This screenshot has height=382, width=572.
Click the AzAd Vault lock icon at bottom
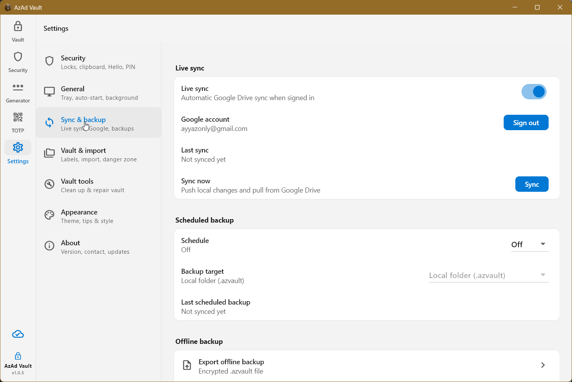point(18,356)
